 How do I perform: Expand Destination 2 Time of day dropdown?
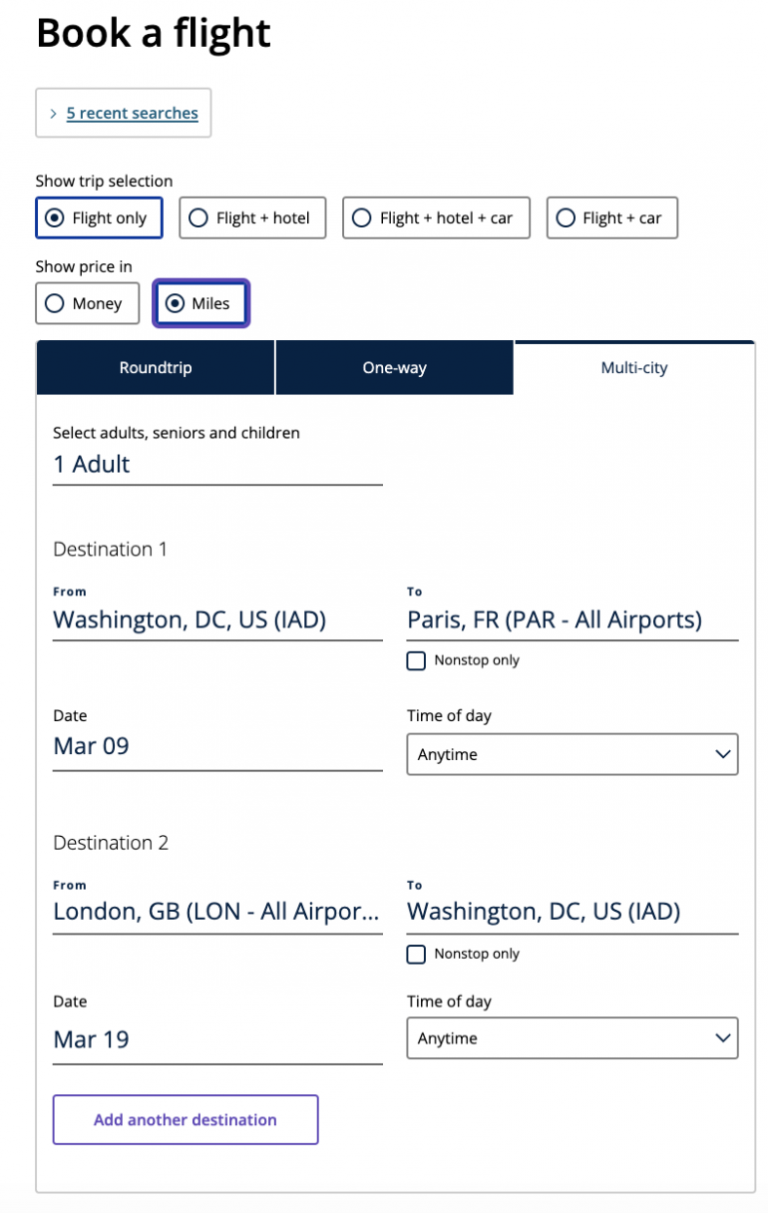[x=572, y=1038]
